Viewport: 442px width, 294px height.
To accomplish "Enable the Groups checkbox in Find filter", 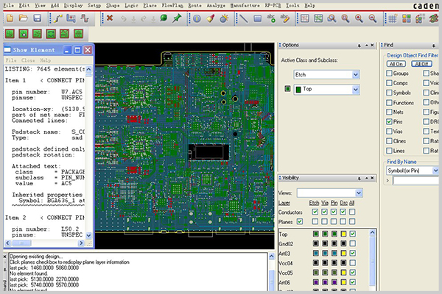I will (x=388, y=74).
